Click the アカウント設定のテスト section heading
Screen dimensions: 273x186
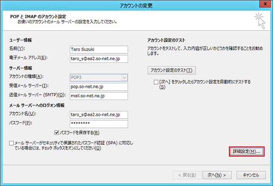point(166,40)
